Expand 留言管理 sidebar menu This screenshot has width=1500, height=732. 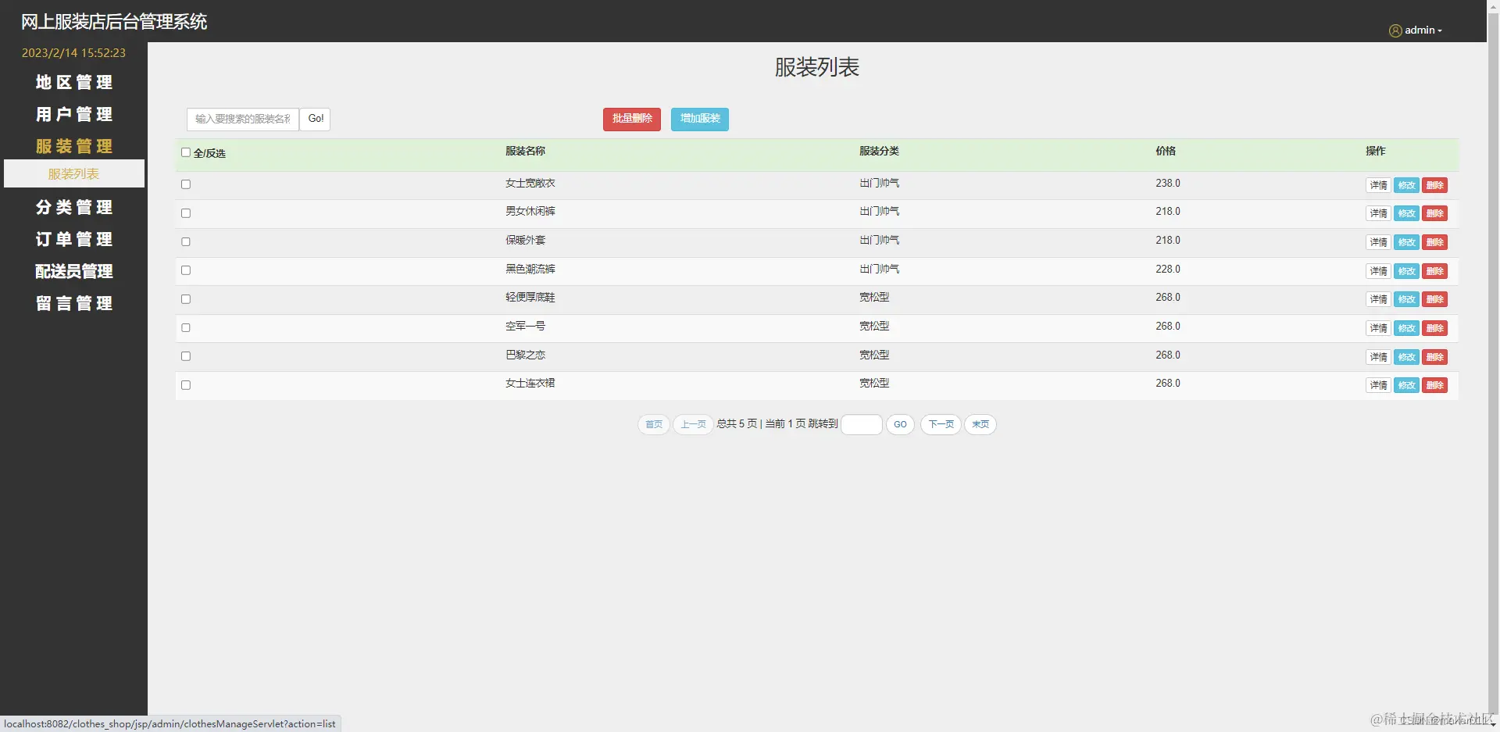pos(74,303)
